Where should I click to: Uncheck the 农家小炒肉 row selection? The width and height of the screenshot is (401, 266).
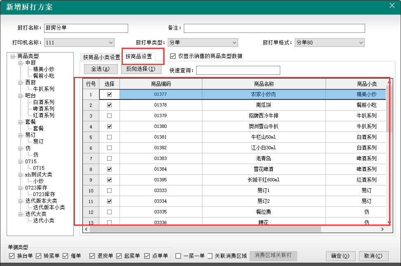click(110, 94)
